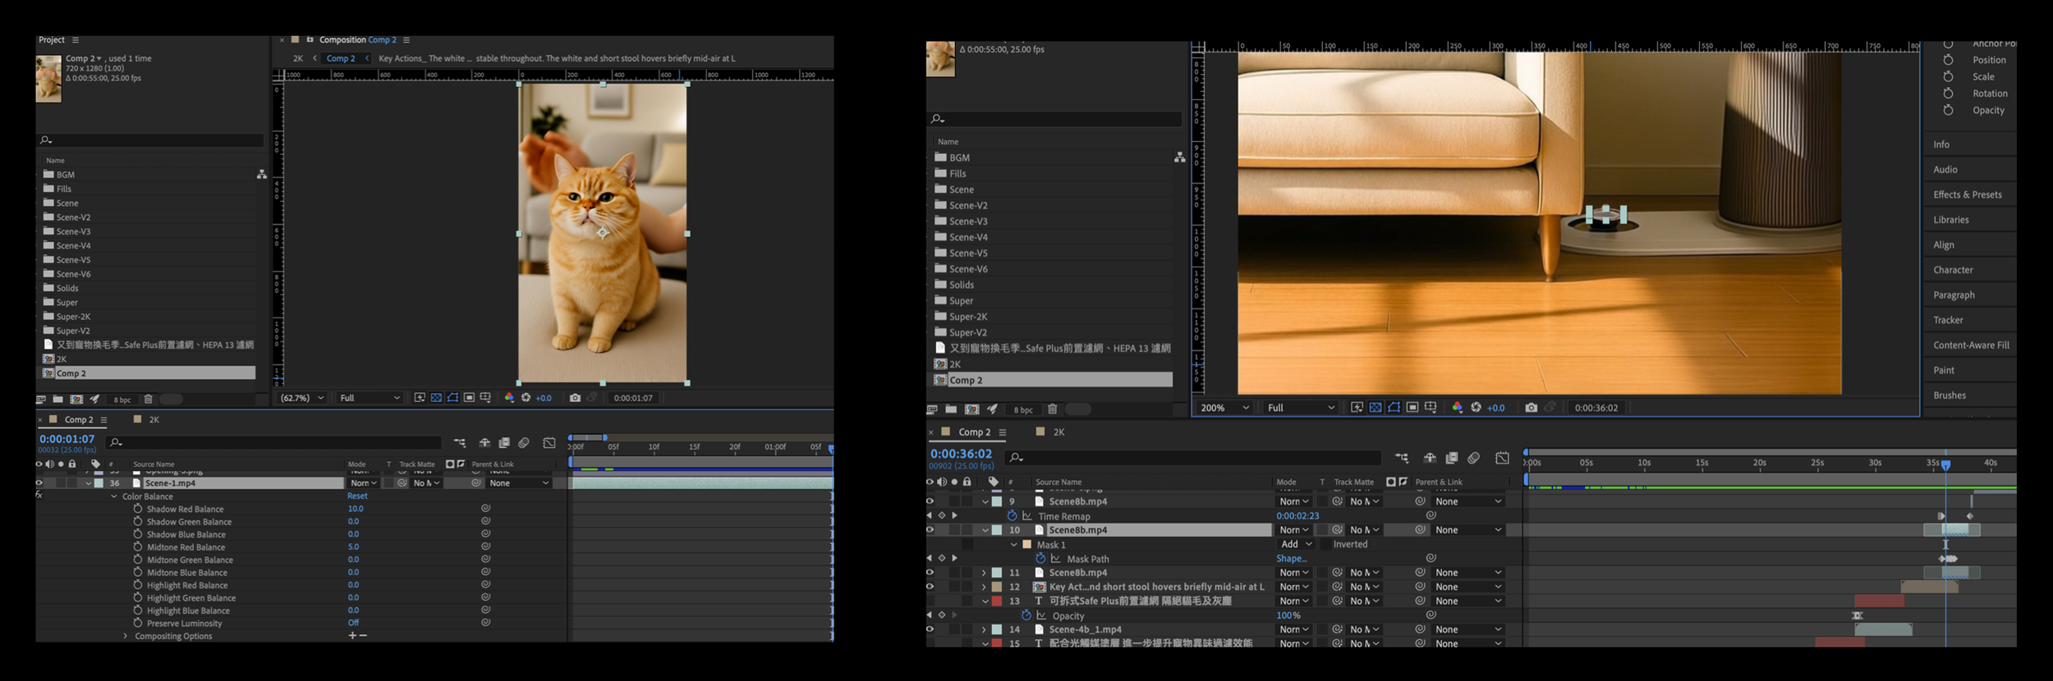This screenshot has height=681, width=2053.
Task: Toggle transparency grid in left viewer
Action: (436, 398)
